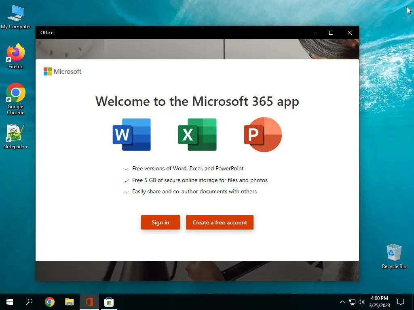This screenshot has width=414, height=310.
Task: Select the Notepad++ desktop shortcut
Action: tap(16, 136)
